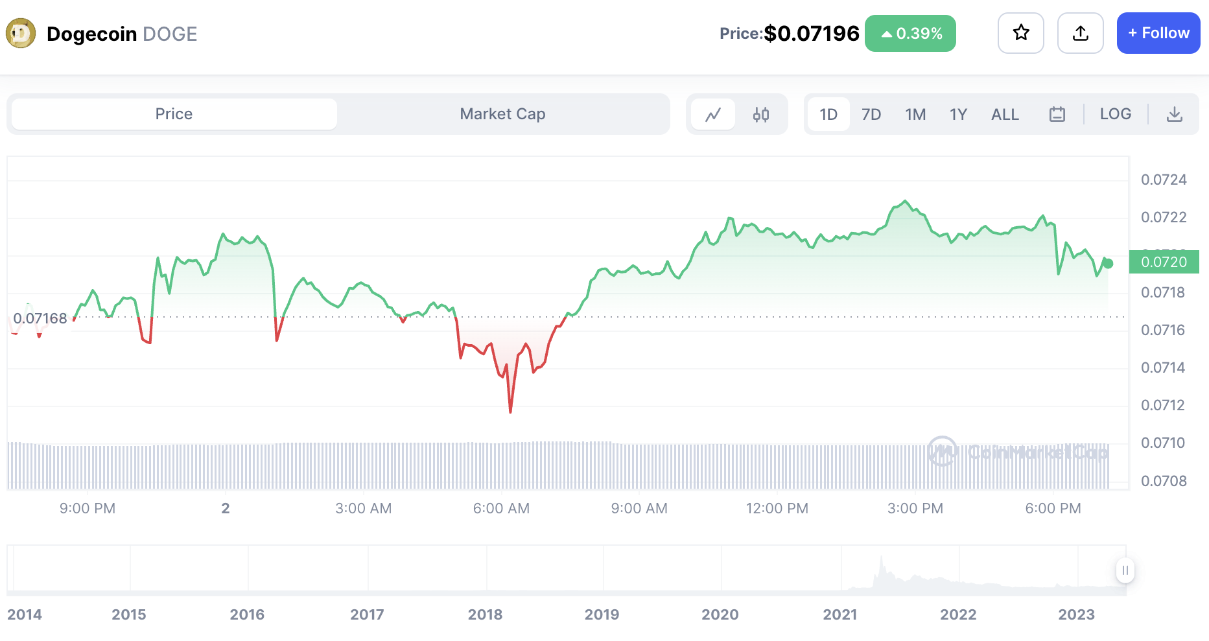Image resolution: width=1209 pixels, height=641 pixels.
Task: Choose the 1D time range
Action: click(828, 115)
